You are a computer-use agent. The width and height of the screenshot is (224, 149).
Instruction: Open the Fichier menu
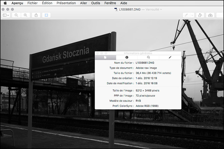click(32, 3)
